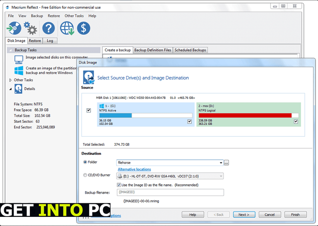Click the globe download update icon
The height and width of the screenshot is (226, 318).
[67, 28]
